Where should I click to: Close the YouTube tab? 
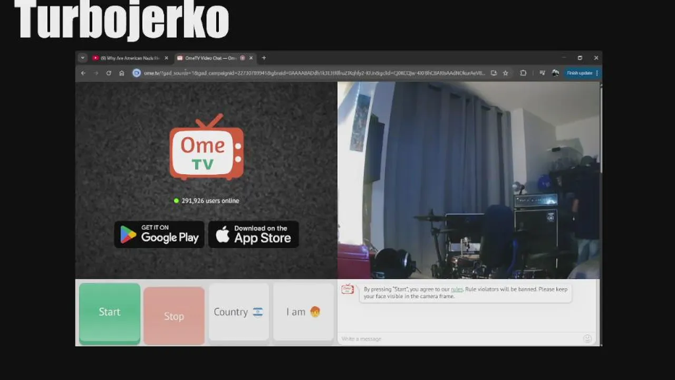click(167, 58)
